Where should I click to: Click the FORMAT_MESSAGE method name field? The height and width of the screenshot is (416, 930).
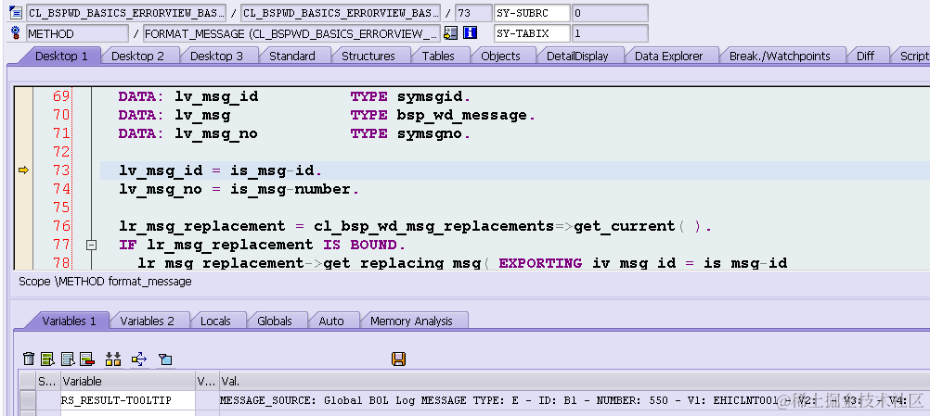tap(291, 33)
